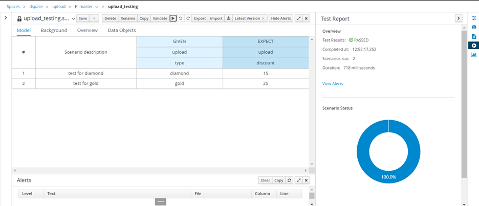
Task: Undo the last change in the editor toolbar
Action: coord(181,18)
